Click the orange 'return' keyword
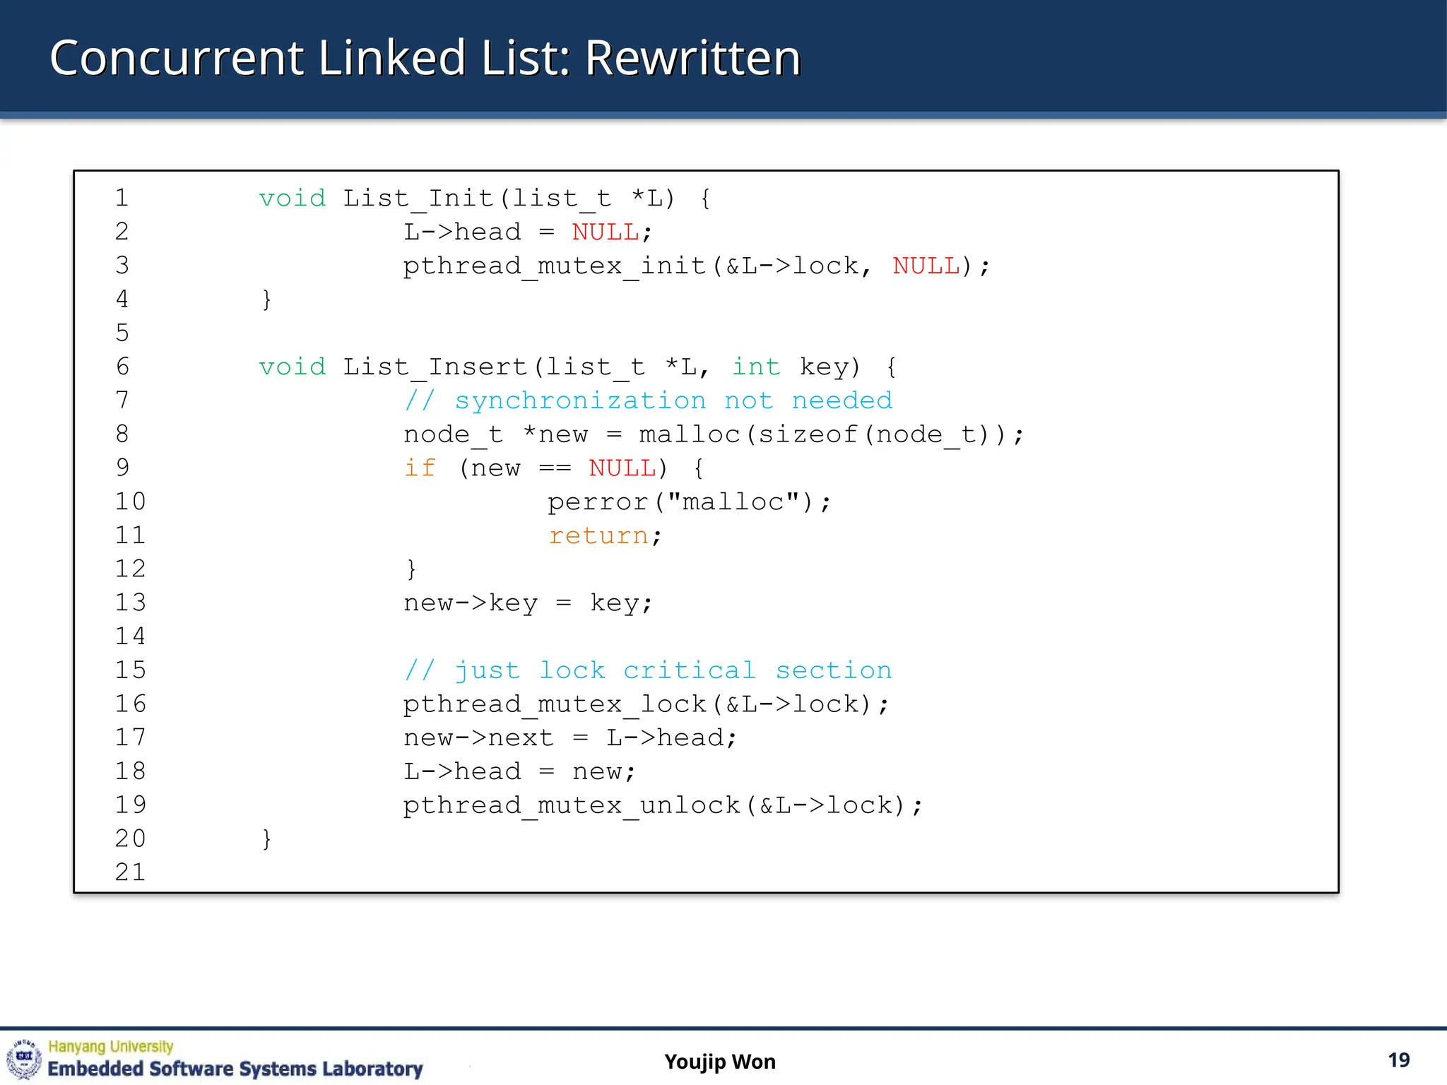 tap(598, 535)
